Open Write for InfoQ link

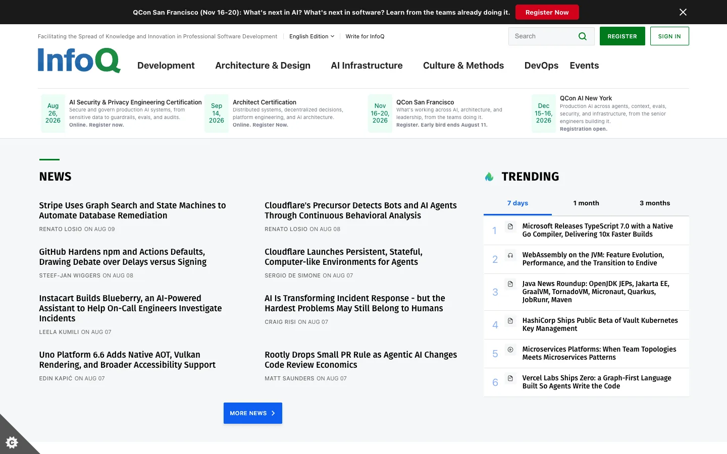(x=365, y=36)
